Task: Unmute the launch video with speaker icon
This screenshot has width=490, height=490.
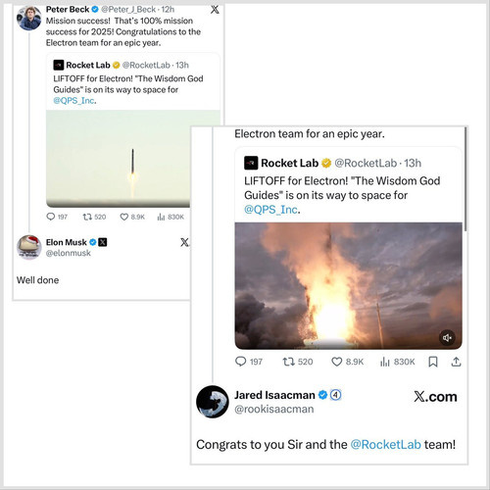Action: [447, 337]
